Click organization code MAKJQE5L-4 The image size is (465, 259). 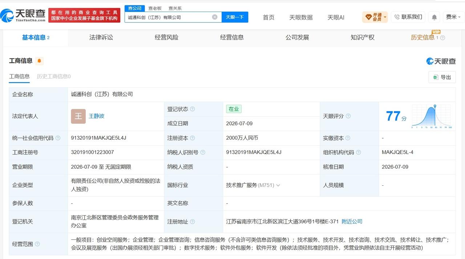pos(397,152)
